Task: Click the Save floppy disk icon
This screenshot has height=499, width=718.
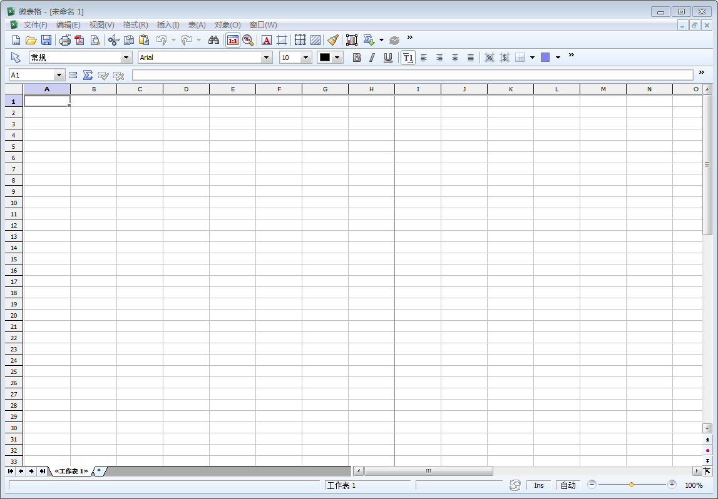Action: pos(46,40)
